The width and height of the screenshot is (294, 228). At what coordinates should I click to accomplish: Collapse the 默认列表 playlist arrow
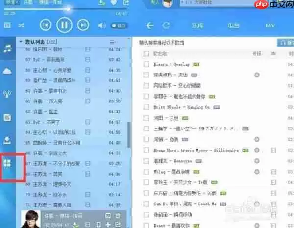pyautogui.click(x=21, y=42)
